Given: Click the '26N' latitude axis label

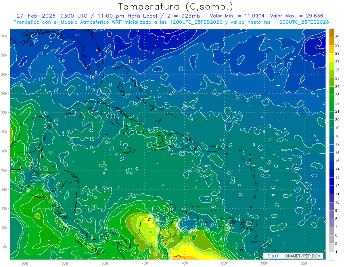Looking at the screenshot, I should (5, 74).
